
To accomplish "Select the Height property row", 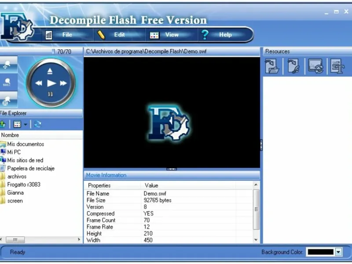I will tap(169, 234).
